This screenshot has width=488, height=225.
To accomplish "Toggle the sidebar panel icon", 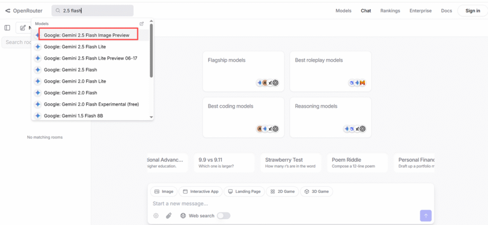I will [x=7, y=28].
